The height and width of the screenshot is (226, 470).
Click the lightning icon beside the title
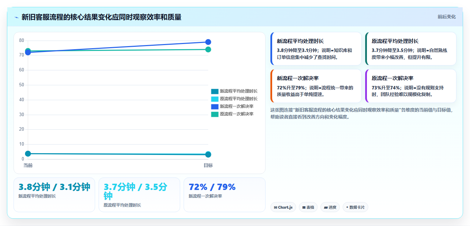click(16, 17)
